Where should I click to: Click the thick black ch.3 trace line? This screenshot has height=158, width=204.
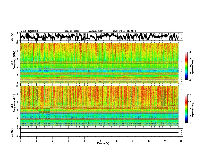[x=99, y=132]
